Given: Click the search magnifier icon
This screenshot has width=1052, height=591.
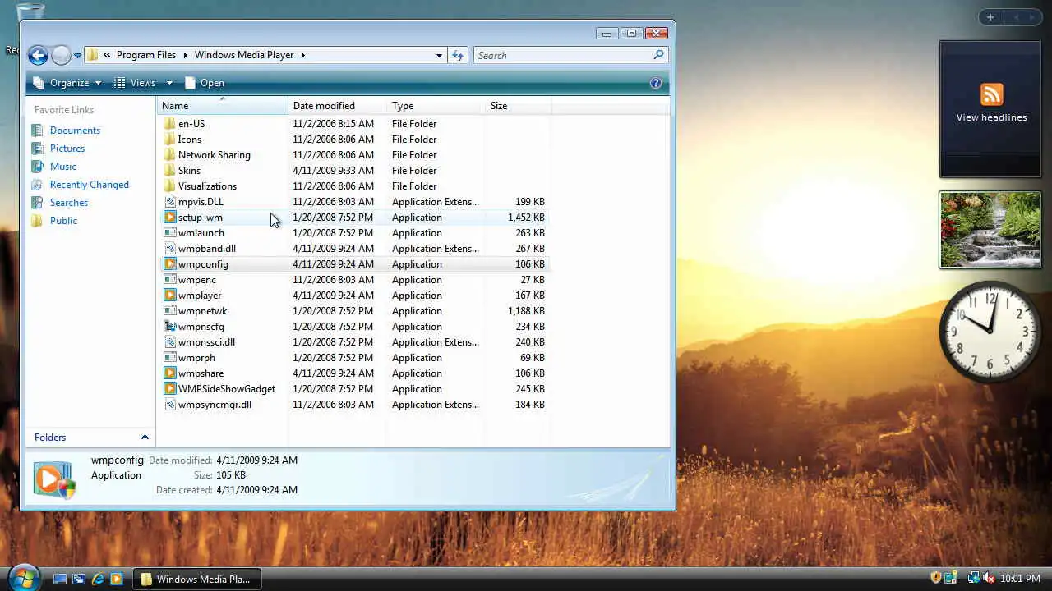Looking at the screenshot, I should (x=658, y=55).
